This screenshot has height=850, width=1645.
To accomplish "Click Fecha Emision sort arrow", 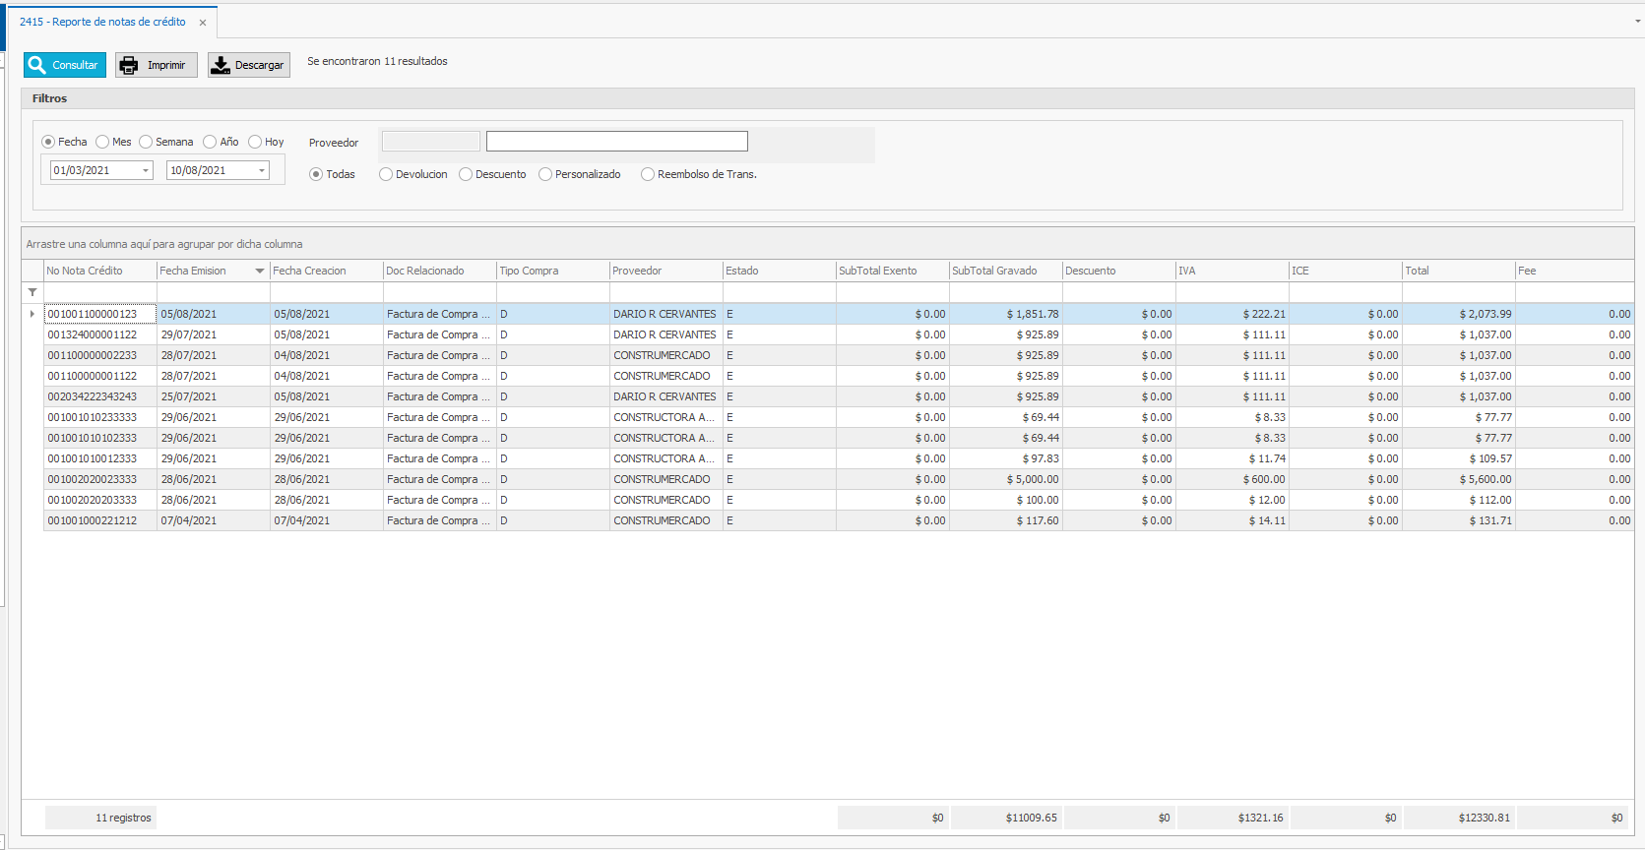I will pos(260,271).
